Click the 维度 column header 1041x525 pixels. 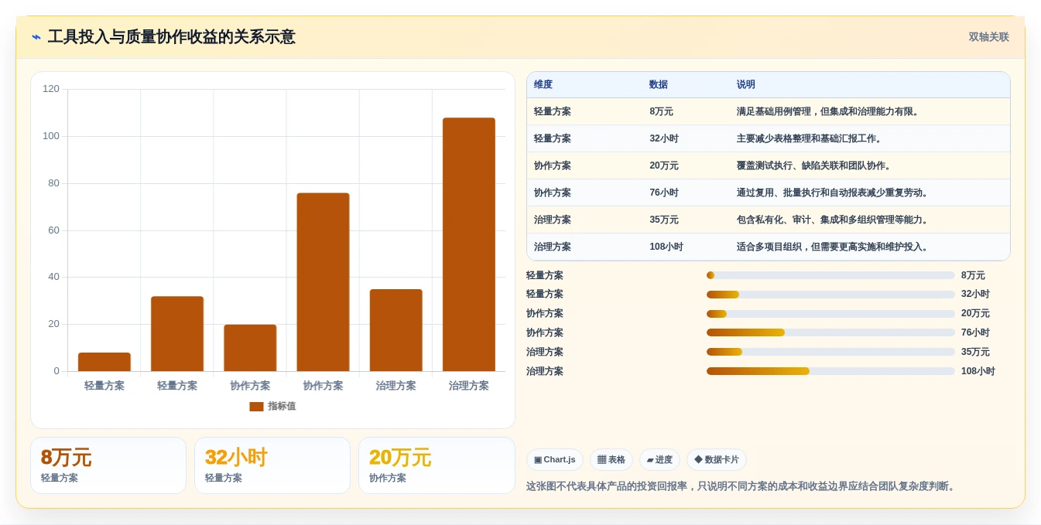(x=543, y=85)
